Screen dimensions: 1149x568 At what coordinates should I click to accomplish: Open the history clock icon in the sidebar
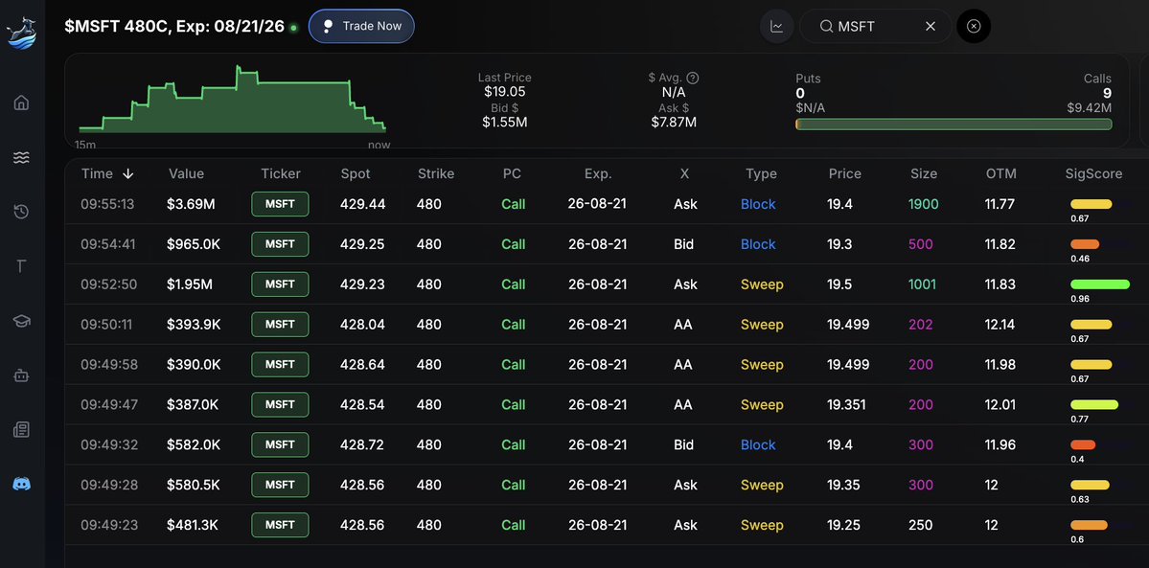click(x=21, y=212)
